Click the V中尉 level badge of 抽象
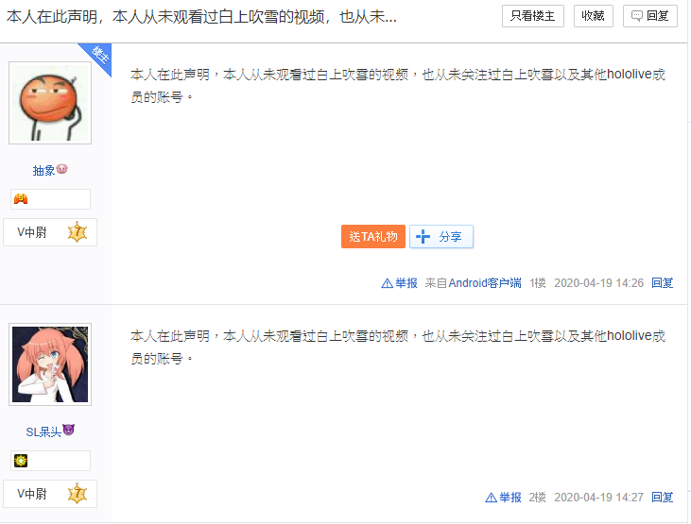 (x=50, y=232)
